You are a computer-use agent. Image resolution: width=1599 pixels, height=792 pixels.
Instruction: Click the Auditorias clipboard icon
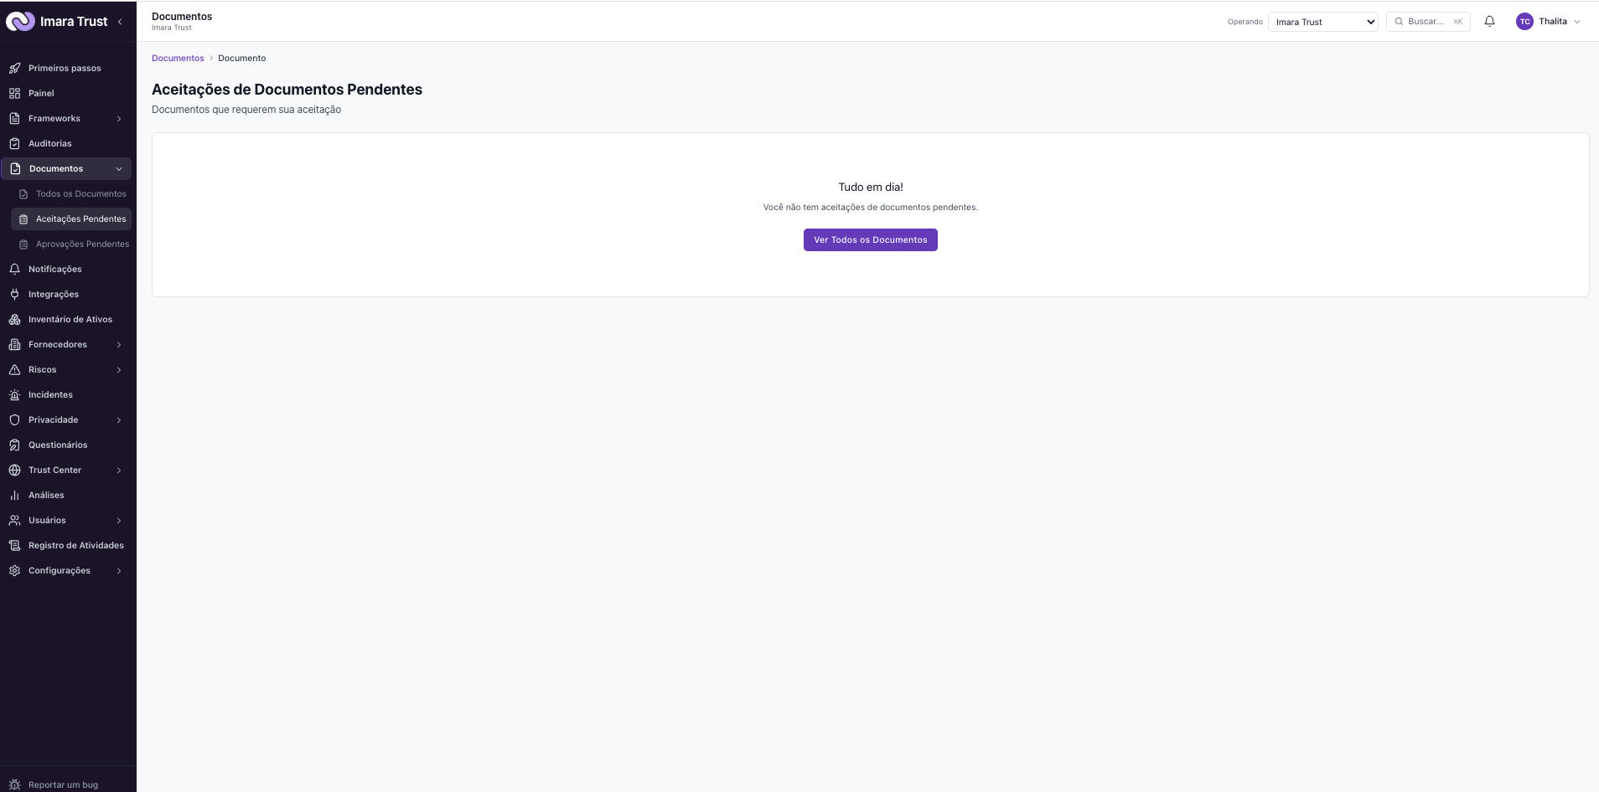point(14,143)
